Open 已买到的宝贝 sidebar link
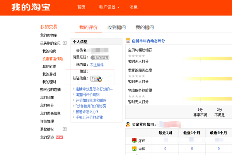Viewport: 232px width, 155px height. tap(50, 43)
